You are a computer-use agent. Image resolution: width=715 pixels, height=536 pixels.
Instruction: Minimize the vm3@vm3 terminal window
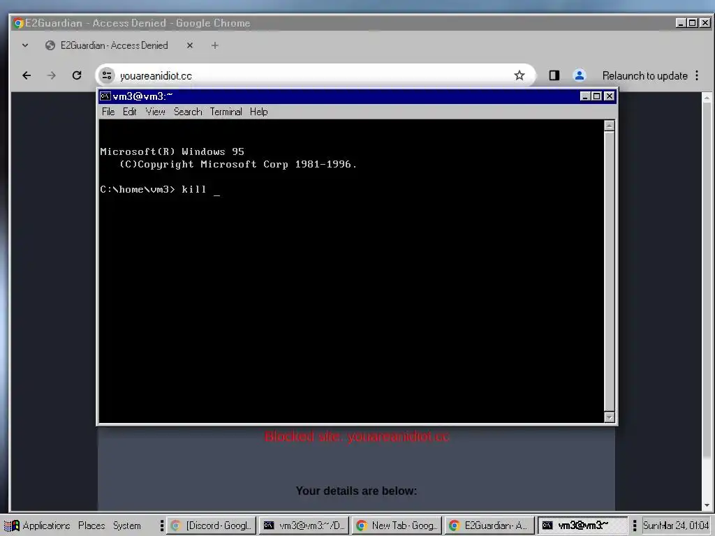click(x=585, y=96)
